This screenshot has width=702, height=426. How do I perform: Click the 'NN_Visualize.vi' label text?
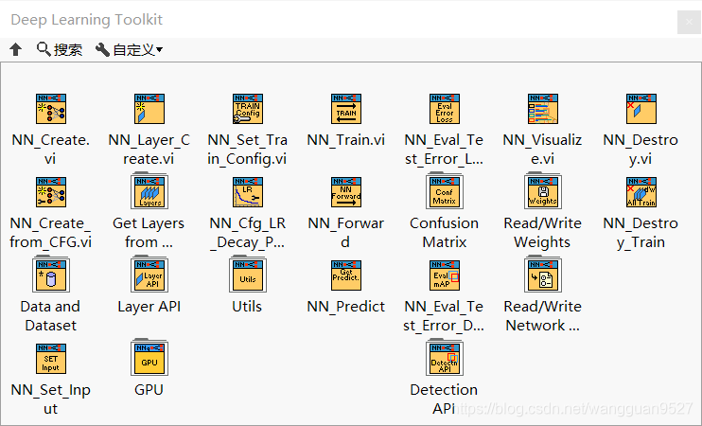pyautogui.click(x=542, y=150)
